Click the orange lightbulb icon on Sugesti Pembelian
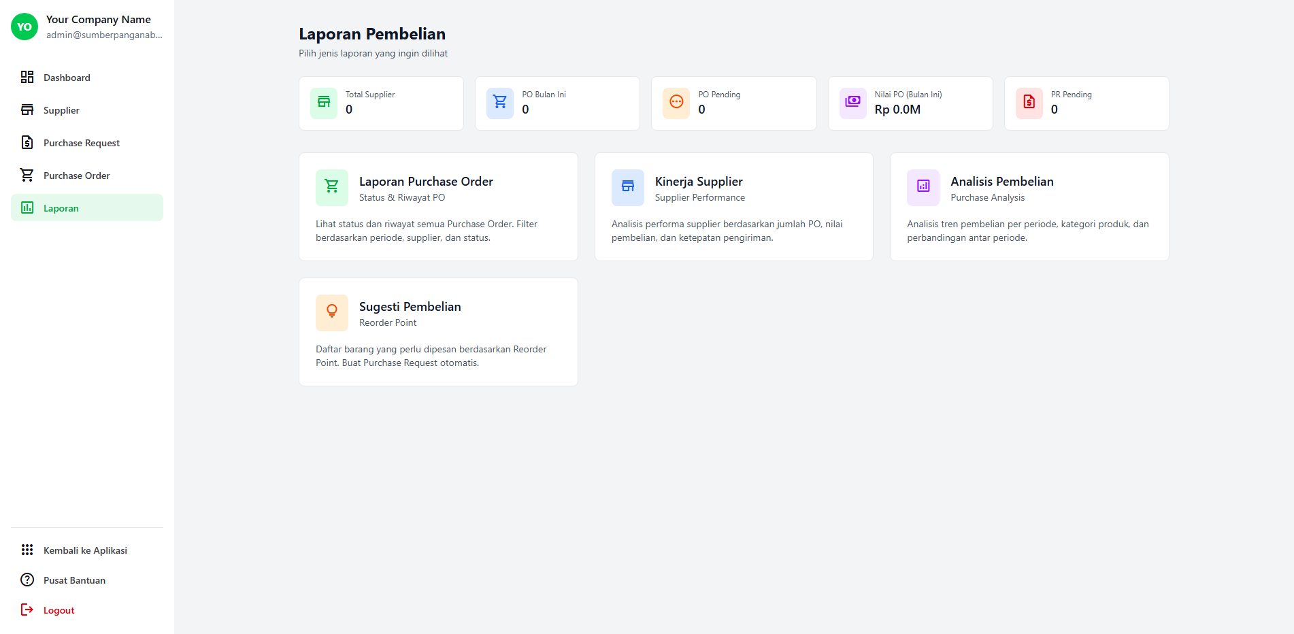Viewport: 1294px width, 634px height. coord(332,312)
